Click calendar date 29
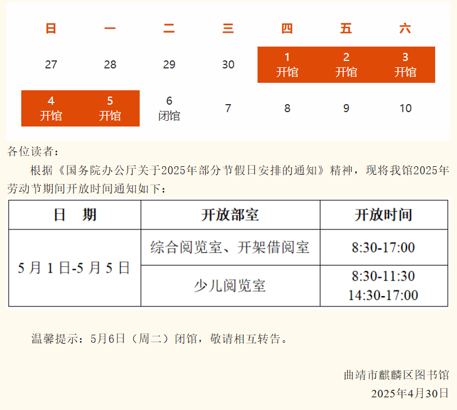This screenshot has width=457, height=410. pyautogui.click(x=169, y=64)
